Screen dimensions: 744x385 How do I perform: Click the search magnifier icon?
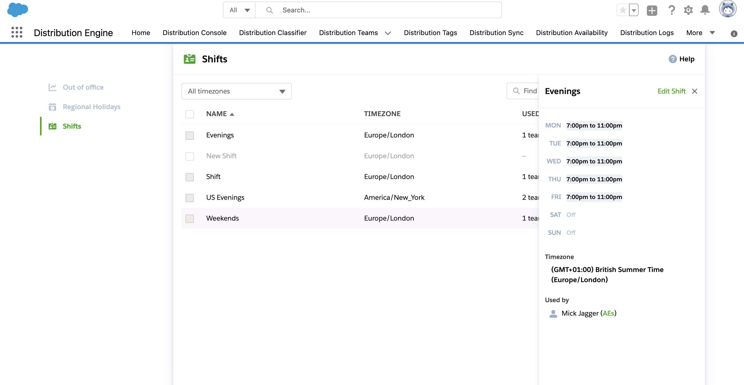(269, 10)
